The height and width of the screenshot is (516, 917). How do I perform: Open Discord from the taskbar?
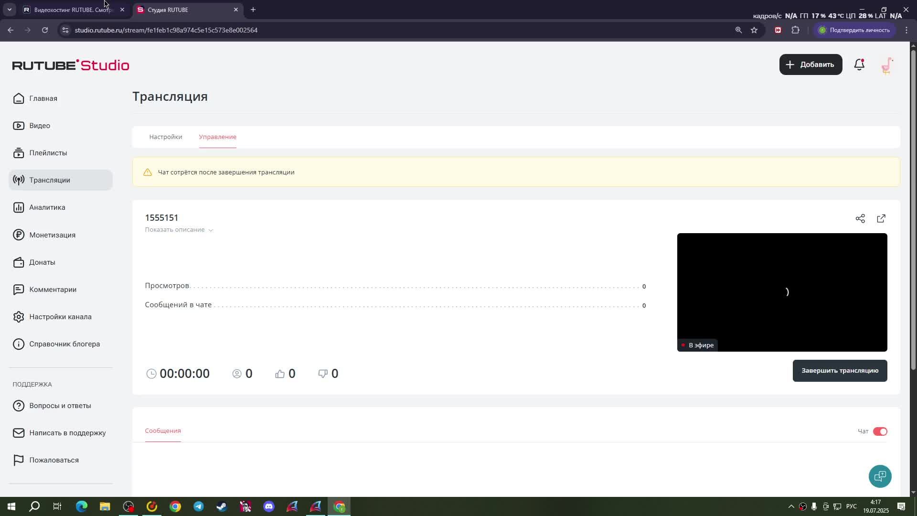[269, 506]
